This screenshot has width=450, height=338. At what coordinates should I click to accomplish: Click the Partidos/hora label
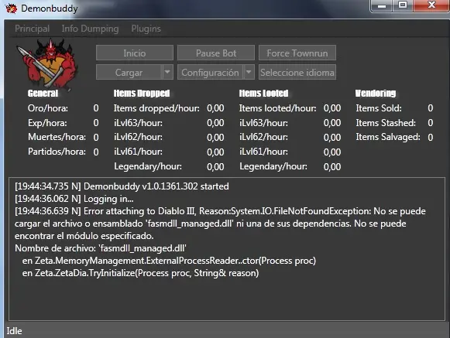click(x=57, y=152)
